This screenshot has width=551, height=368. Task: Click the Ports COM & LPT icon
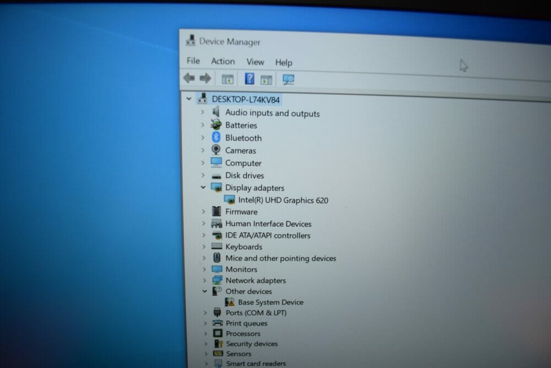tap(218, 312)
